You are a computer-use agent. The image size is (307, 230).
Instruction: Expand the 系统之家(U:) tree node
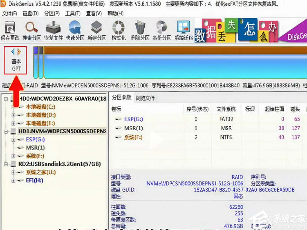click(x=13, y=172)
